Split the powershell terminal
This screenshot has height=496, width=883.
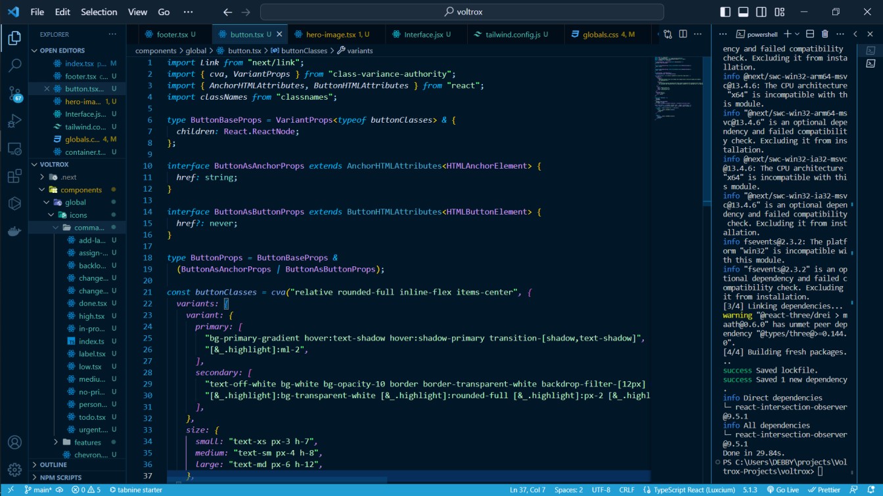coord(810,34)
